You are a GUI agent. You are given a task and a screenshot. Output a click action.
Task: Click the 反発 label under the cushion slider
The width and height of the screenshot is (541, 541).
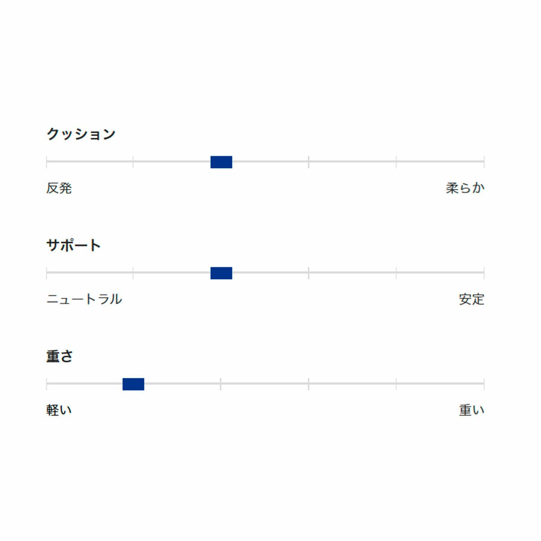click(x=59, y=188)
